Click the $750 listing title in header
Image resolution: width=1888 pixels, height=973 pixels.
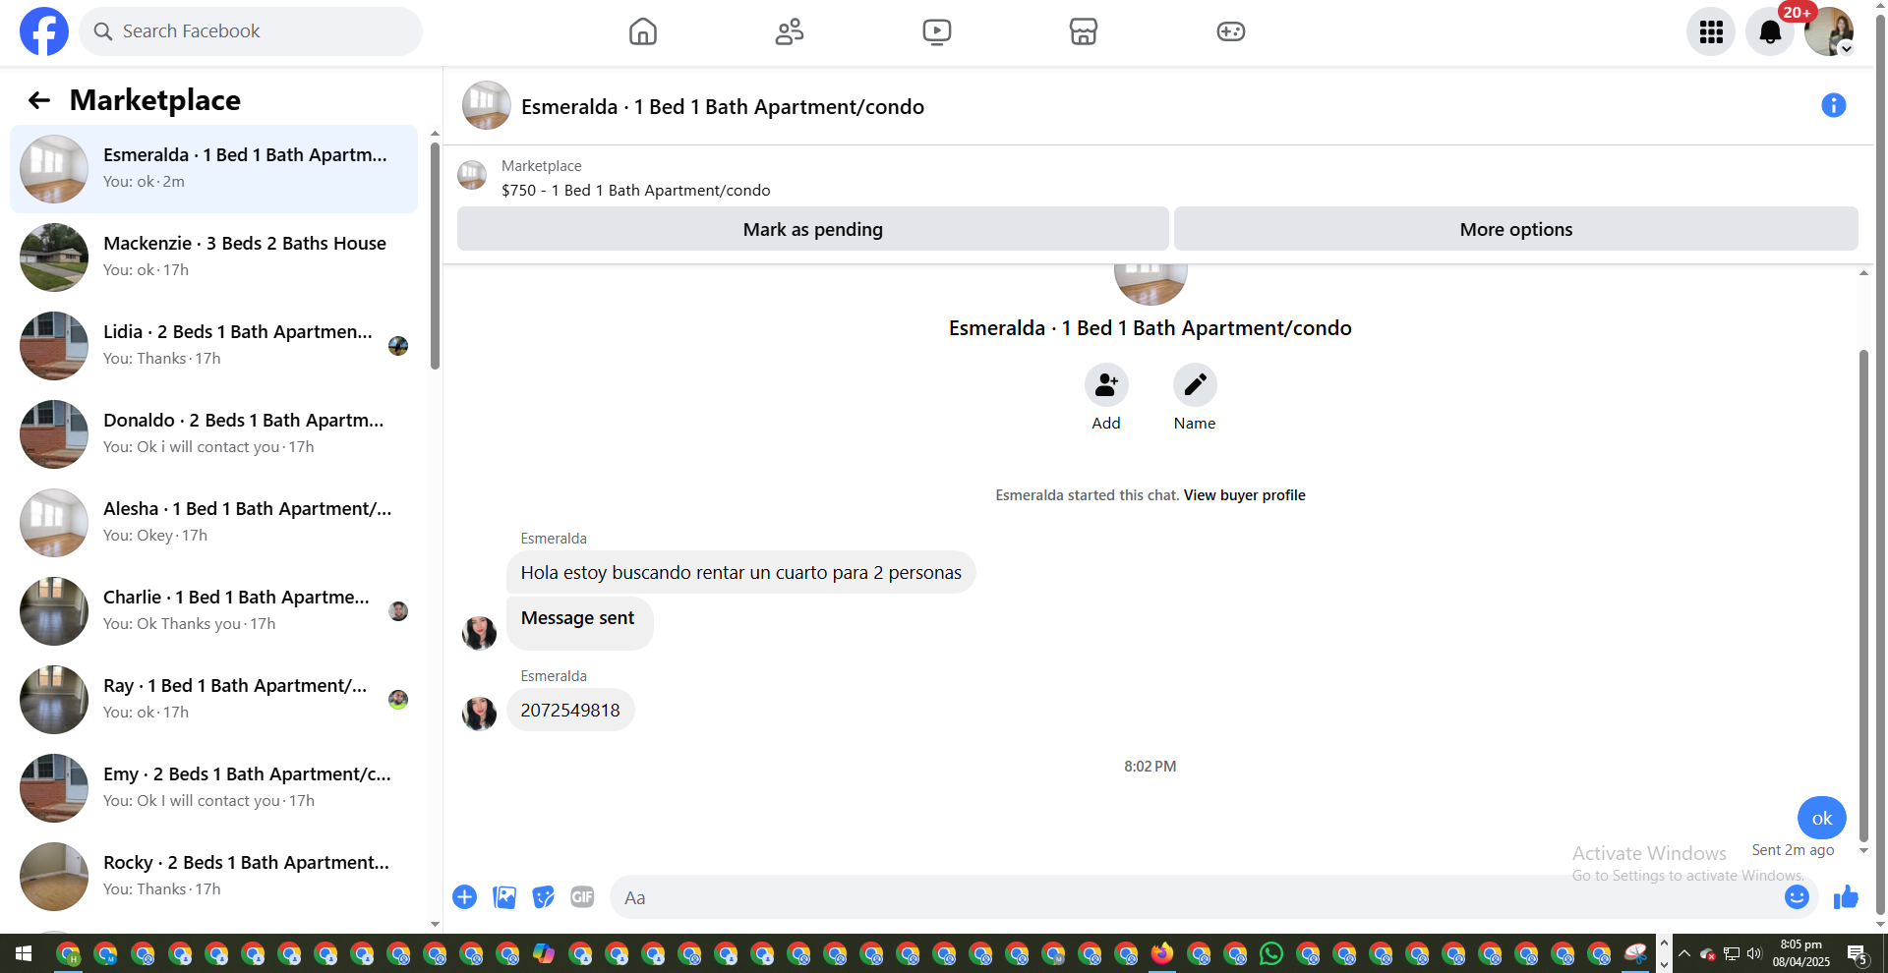click(x=635, y=191)
